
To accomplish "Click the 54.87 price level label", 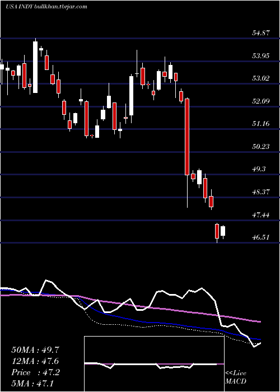I will (x=260, y=33).
